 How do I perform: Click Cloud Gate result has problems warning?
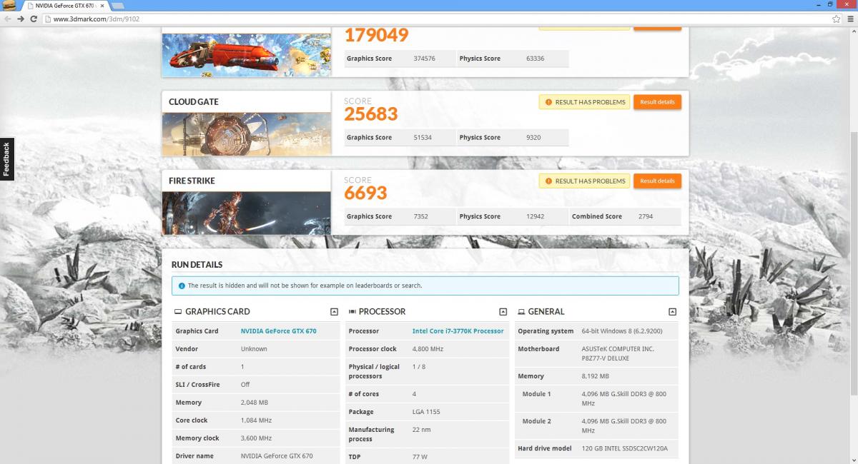coord(584,102)
